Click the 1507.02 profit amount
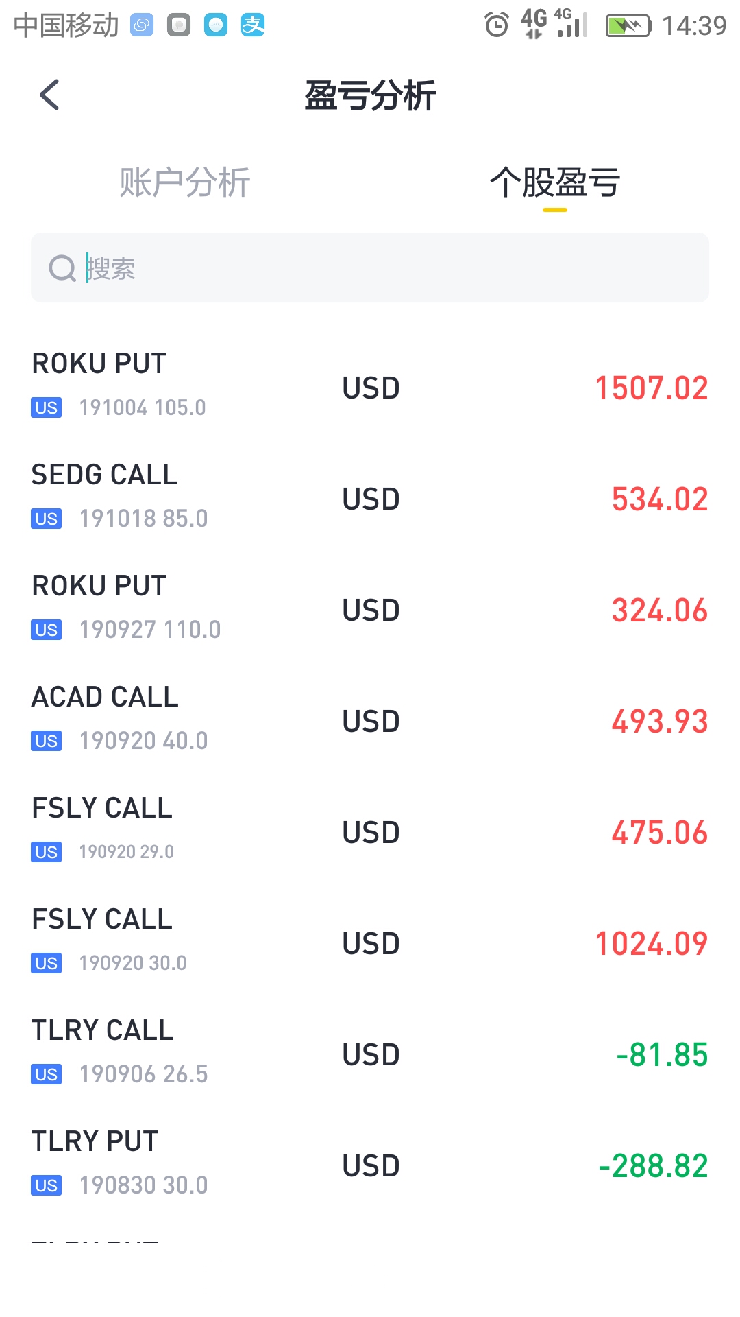 click(652, 388)
